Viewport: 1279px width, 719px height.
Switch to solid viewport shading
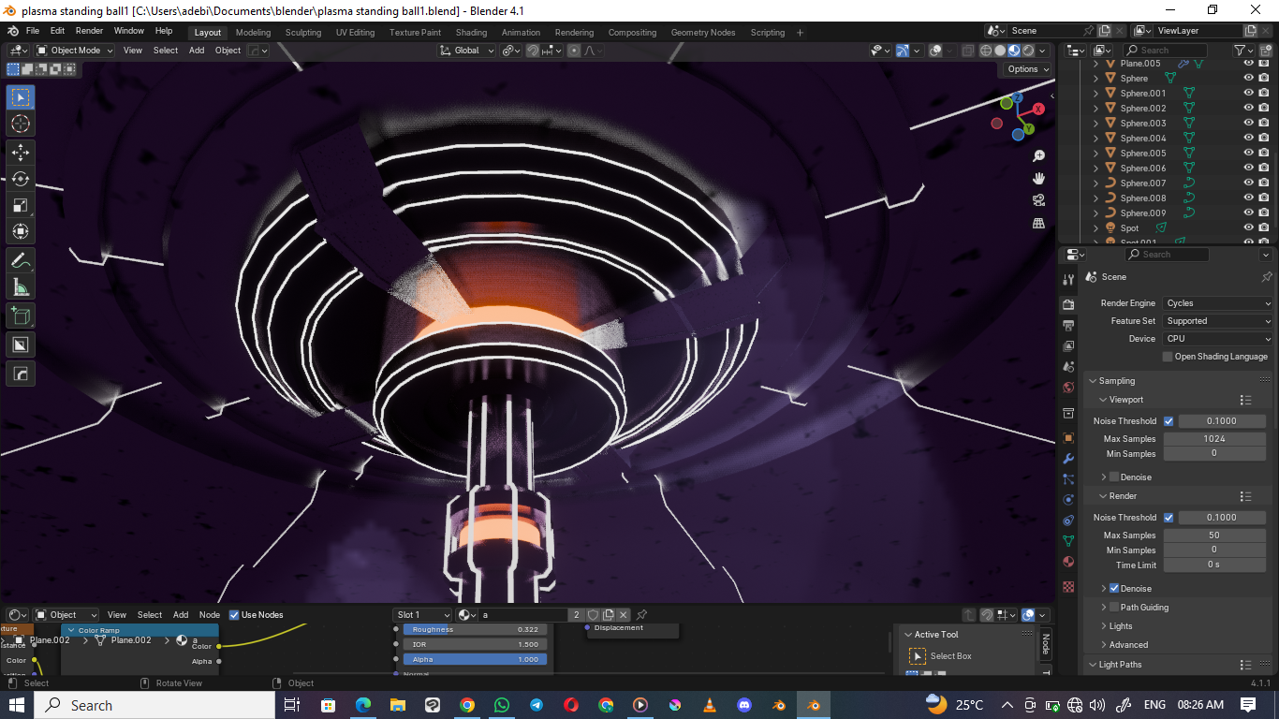pos(1000,51)
